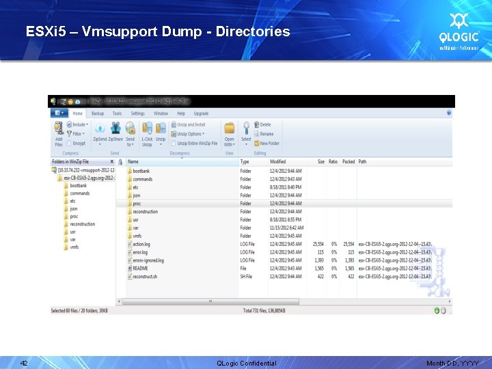Click the green status indicator icon
Viewport: 492px width, 369px height.
click(x=437, y=311)
